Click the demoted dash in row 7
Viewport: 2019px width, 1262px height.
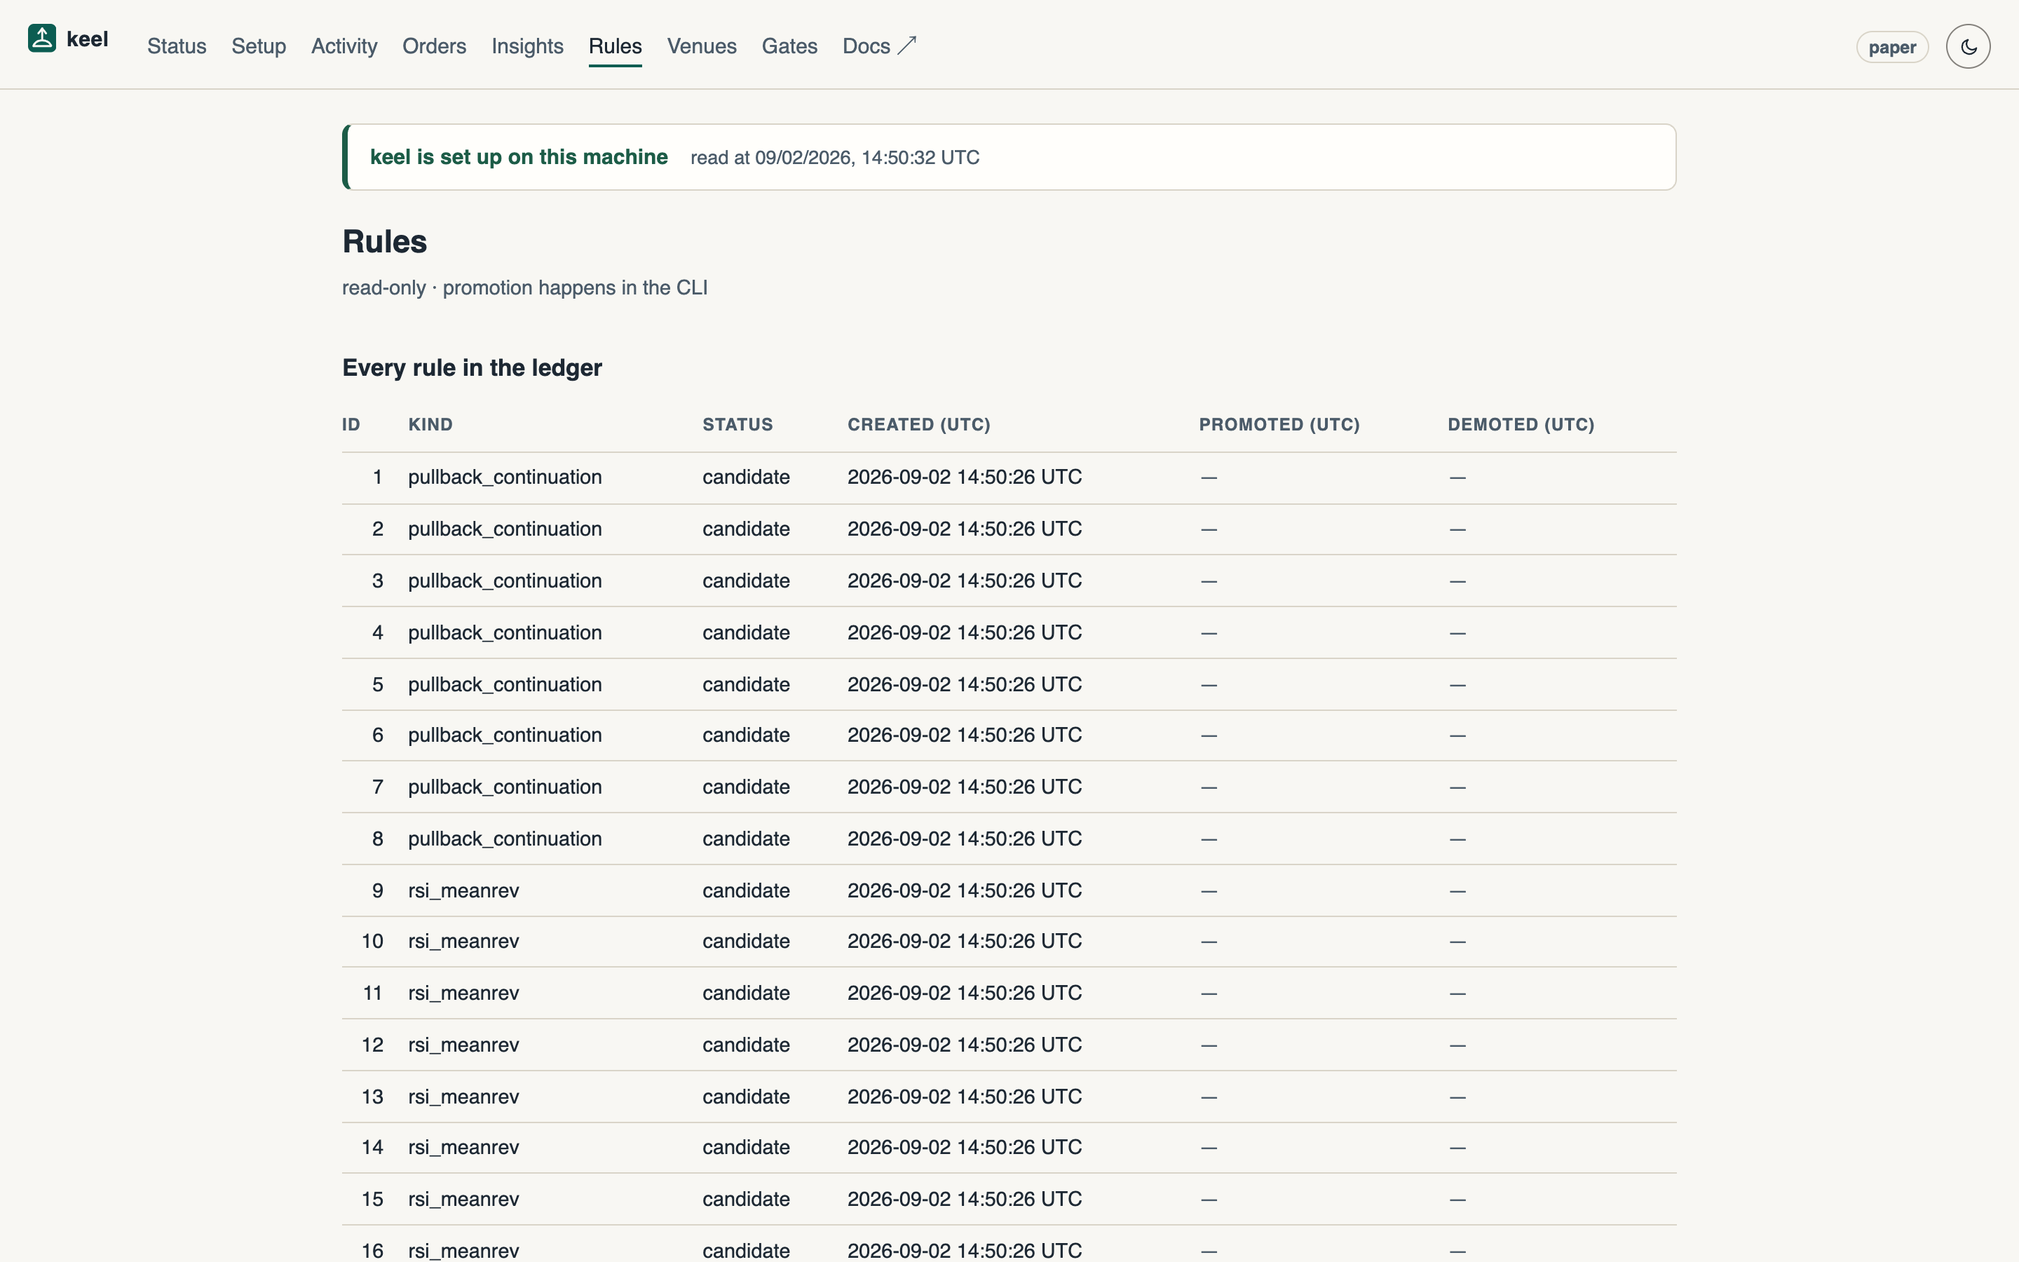(1457, 788)
